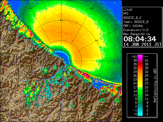
Task: Click the '40' ring label on southeast coast
Action: tap(97, 81)
